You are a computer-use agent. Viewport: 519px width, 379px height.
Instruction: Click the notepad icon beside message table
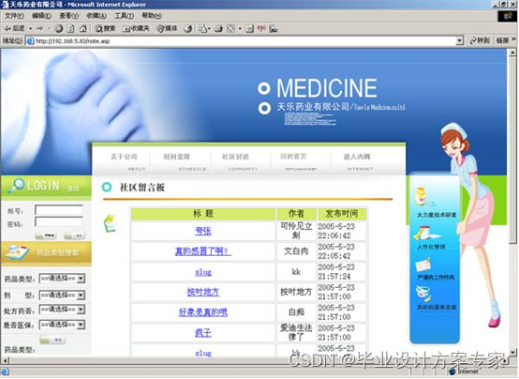coord(110,223)
